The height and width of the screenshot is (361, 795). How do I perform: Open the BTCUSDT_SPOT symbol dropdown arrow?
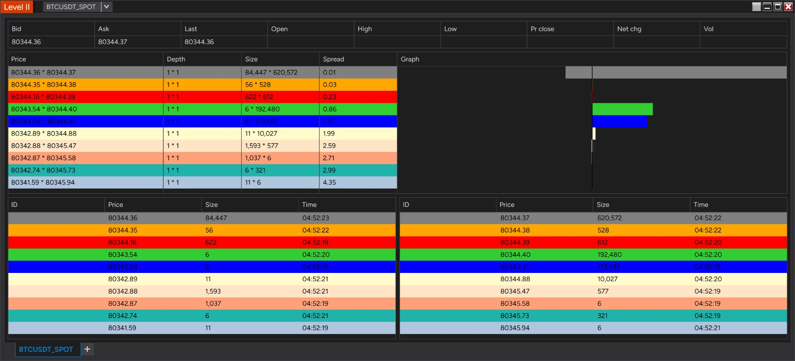pos(107,7)
